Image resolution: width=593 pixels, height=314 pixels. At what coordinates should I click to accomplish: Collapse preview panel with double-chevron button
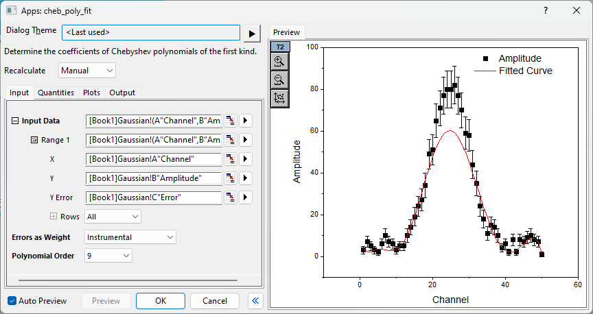tap(254, 301)
